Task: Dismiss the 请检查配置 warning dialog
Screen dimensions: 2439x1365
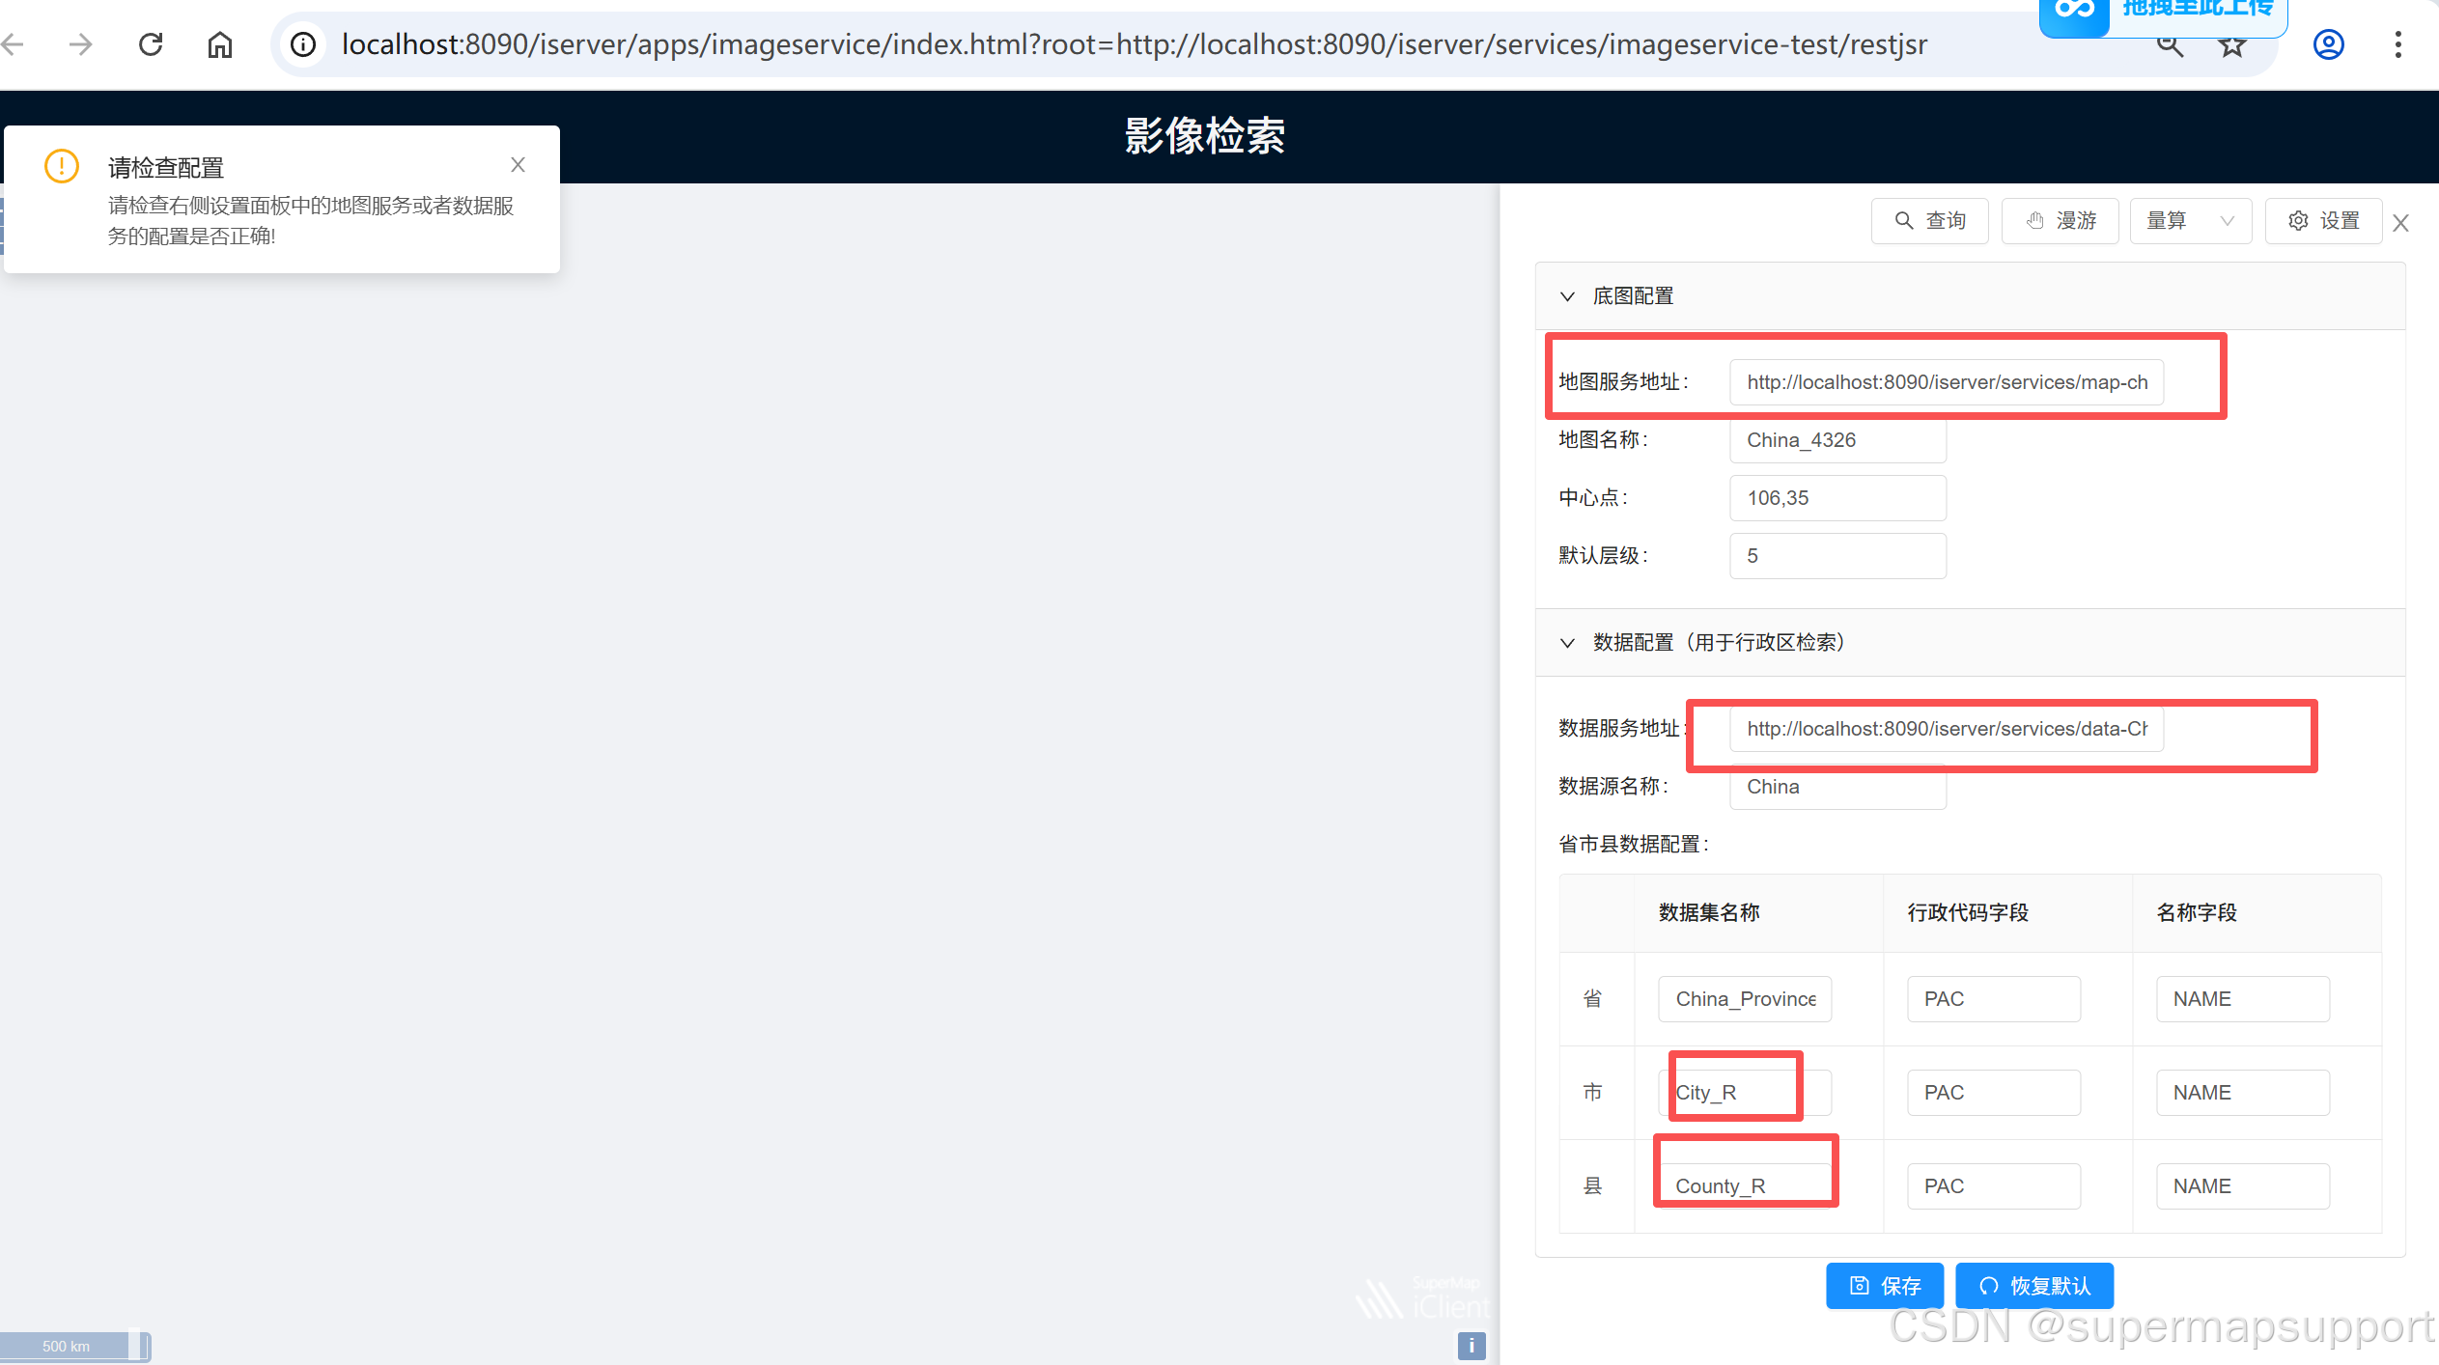Action: pyautogui.click(x=519, y=164)
